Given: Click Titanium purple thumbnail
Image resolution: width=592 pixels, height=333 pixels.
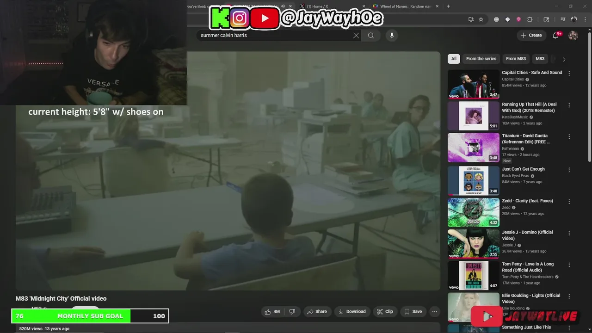Looking at the screenshot, I should [x=473, y=148].
